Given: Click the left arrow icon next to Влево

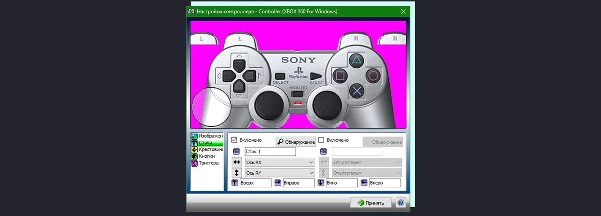Looking at the screenshot, I should coord(364,183).
